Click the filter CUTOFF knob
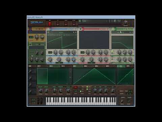162x122 pixels. pos(119,53)
